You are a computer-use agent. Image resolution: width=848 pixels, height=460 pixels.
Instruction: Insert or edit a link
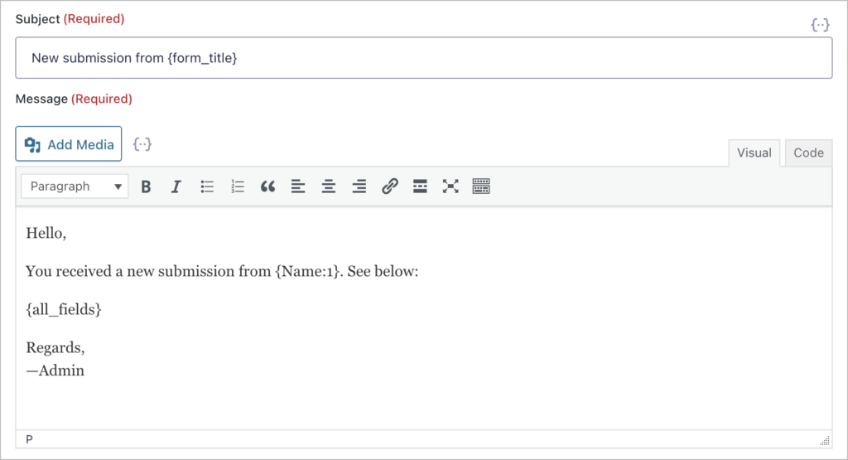point(389,186)
